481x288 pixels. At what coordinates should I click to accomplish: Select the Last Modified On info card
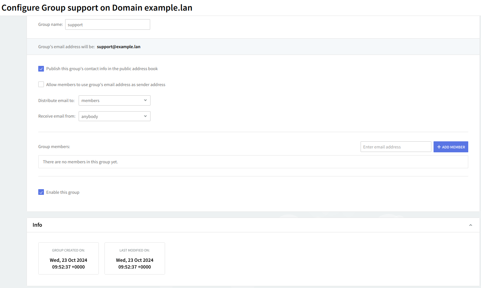[135, 258]
